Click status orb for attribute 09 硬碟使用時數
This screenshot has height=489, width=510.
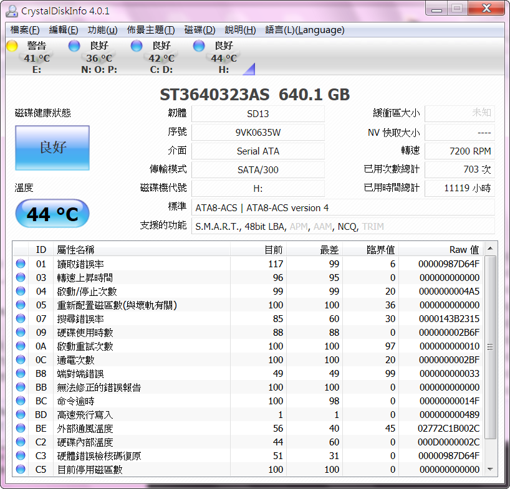coord(21,332)
